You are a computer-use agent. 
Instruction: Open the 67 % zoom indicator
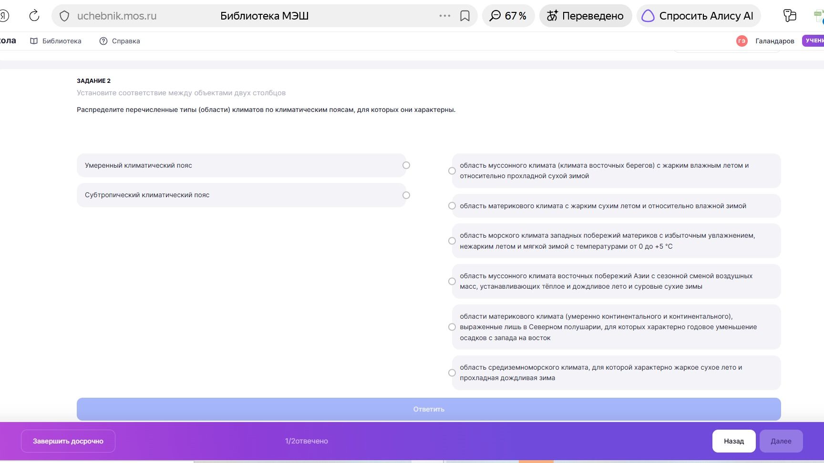(508, 16)
